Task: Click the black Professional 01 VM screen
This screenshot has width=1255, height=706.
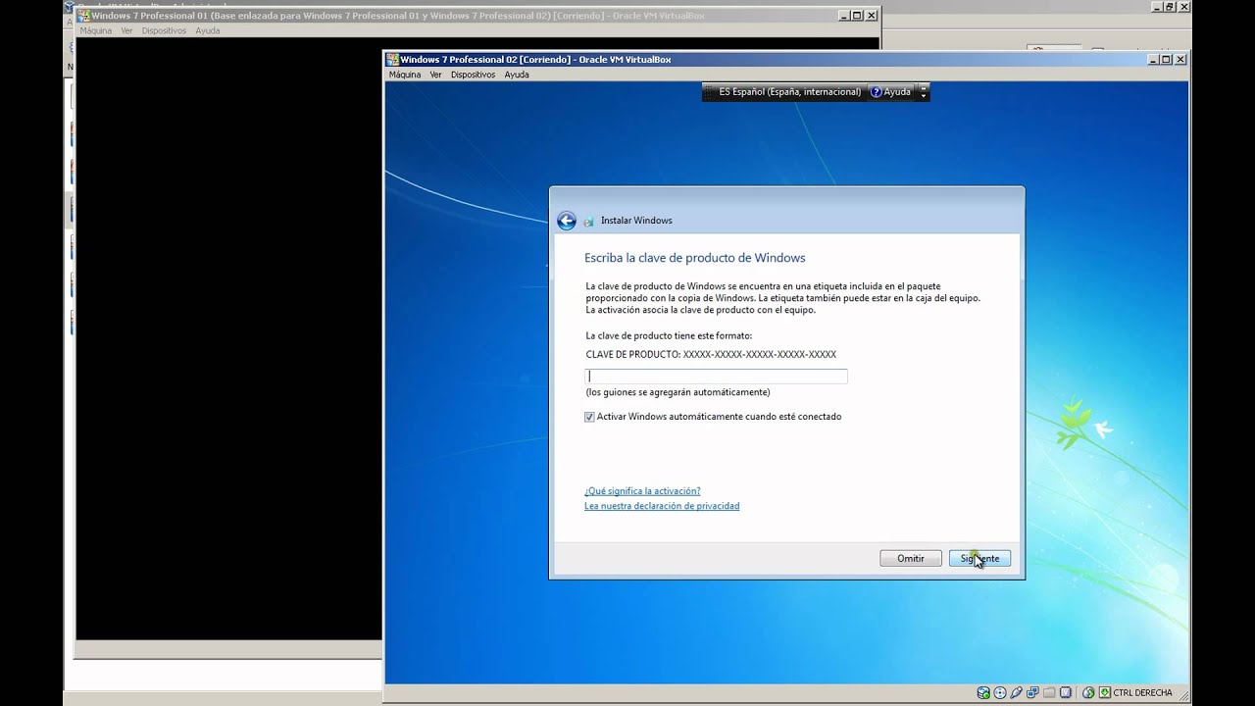Action: pos(228,338)
